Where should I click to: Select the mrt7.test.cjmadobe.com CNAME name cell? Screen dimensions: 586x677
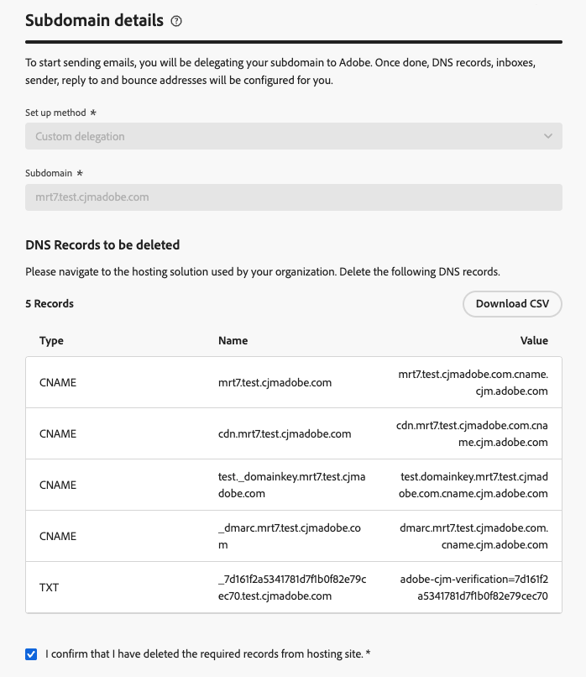(x=275, y=383)
